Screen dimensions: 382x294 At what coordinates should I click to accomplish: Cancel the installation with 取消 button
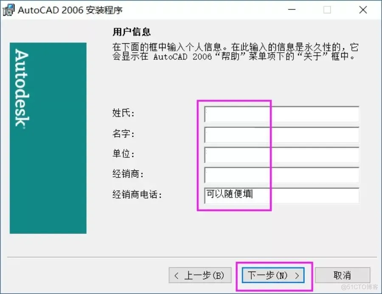[343, 275]
